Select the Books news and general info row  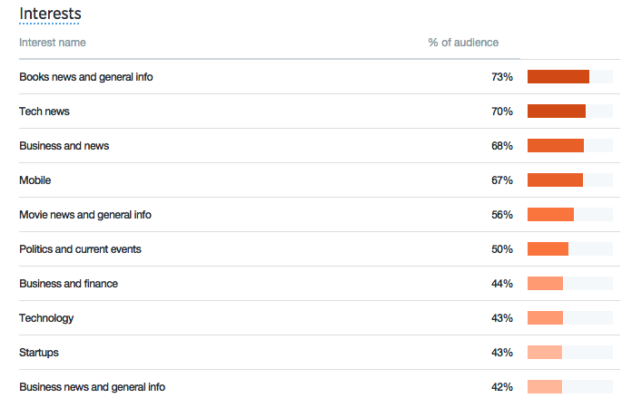(x=86, y=77)
